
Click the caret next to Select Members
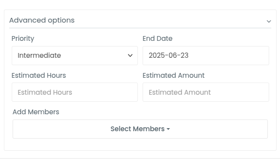coord(168,129)
